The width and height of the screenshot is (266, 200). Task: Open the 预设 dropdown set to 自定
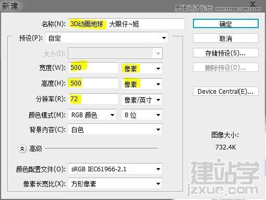tap(106, 38)
